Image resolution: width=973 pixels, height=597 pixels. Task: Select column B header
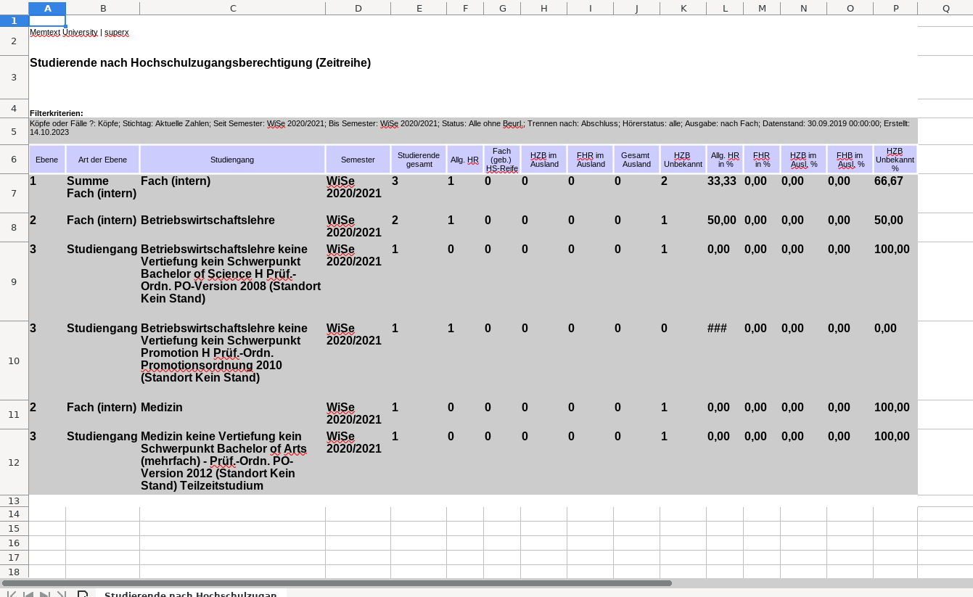click(102, 8)
